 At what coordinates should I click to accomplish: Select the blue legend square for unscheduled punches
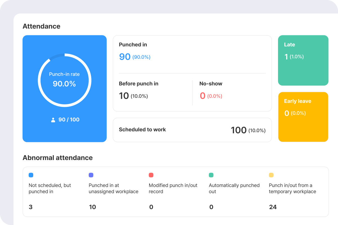[x=31, y=175]
